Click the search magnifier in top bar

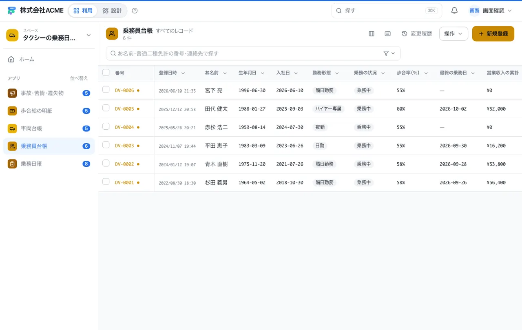pyautogui.click(x=338, y=11)
